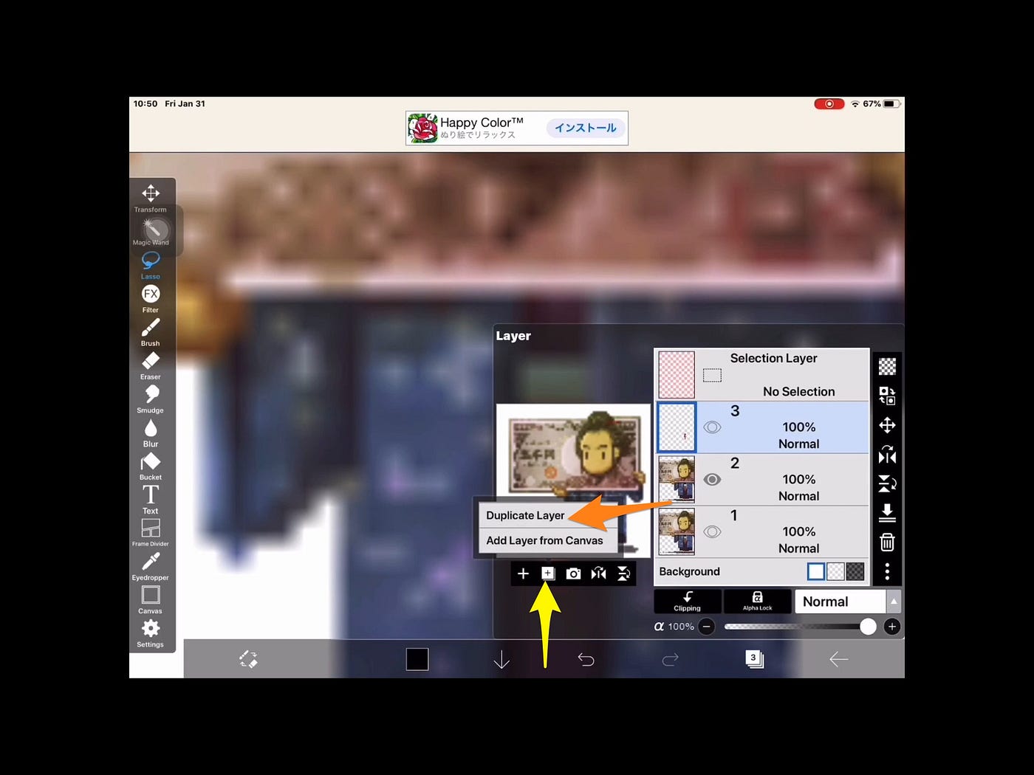Activate the Smudge tool
The width and height of the screenshot is (1034, 775).
(x=151, y=399)
